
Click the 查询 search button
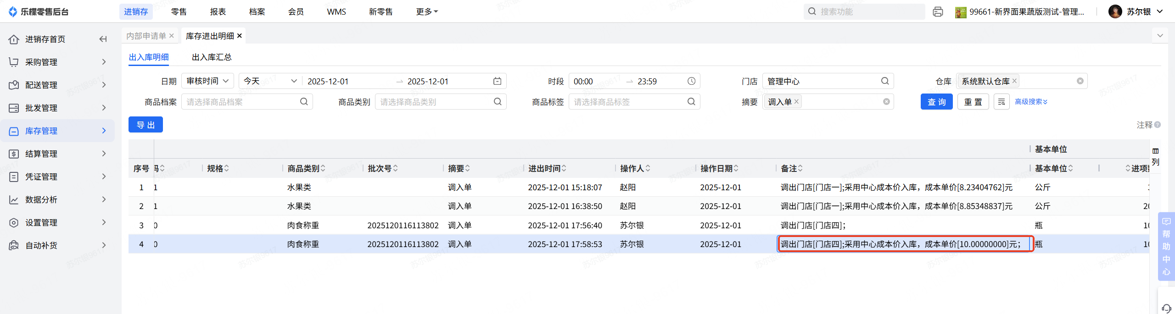(x=936, y=102)
